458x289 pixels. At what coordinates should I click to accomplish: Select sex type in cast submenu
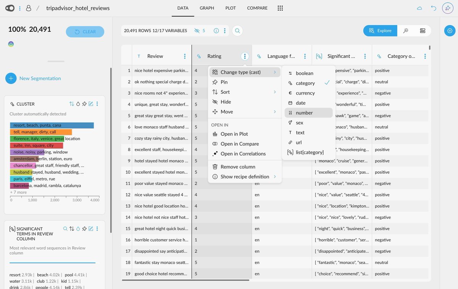tap(309, 123)
